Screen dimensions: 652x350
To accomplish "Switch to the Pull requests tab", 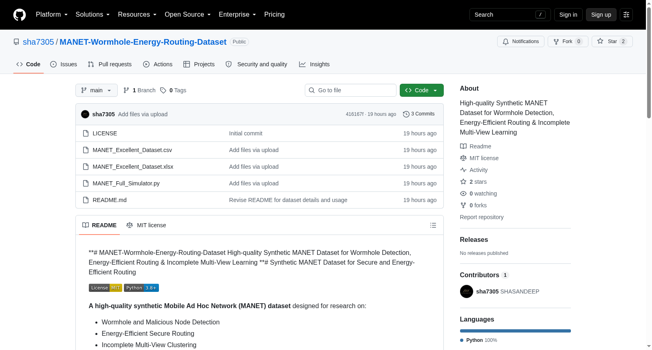I will click(110, 64).
